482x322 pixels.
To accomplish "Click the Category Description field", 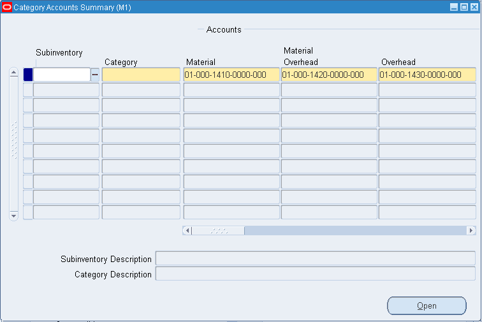I will click(x=316, y=274).
